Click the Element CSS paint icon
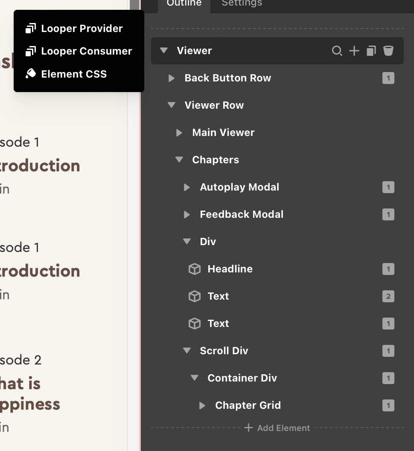Screen dimensions: 414x451 pyautogui.click(x=31, y=74)
